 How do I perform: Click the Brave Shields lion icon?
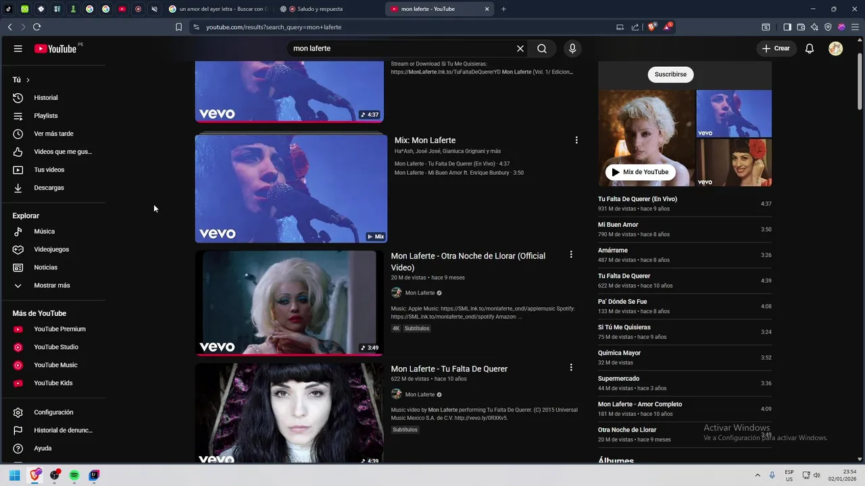pos(651,27)
